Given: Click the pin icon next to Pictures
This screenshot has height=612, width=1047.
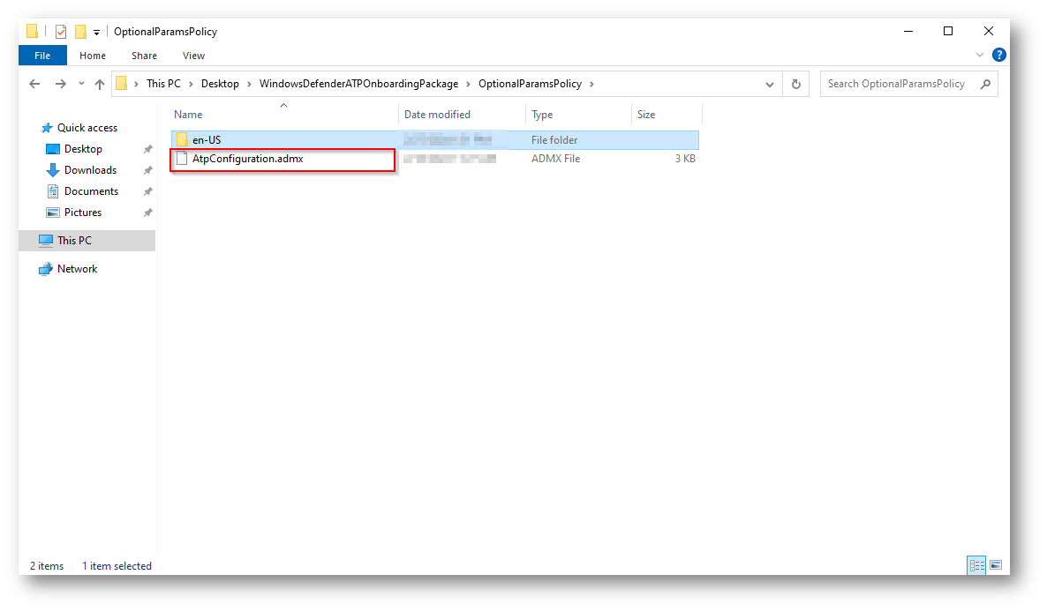Looking at the screenshot, I should 147,213.
